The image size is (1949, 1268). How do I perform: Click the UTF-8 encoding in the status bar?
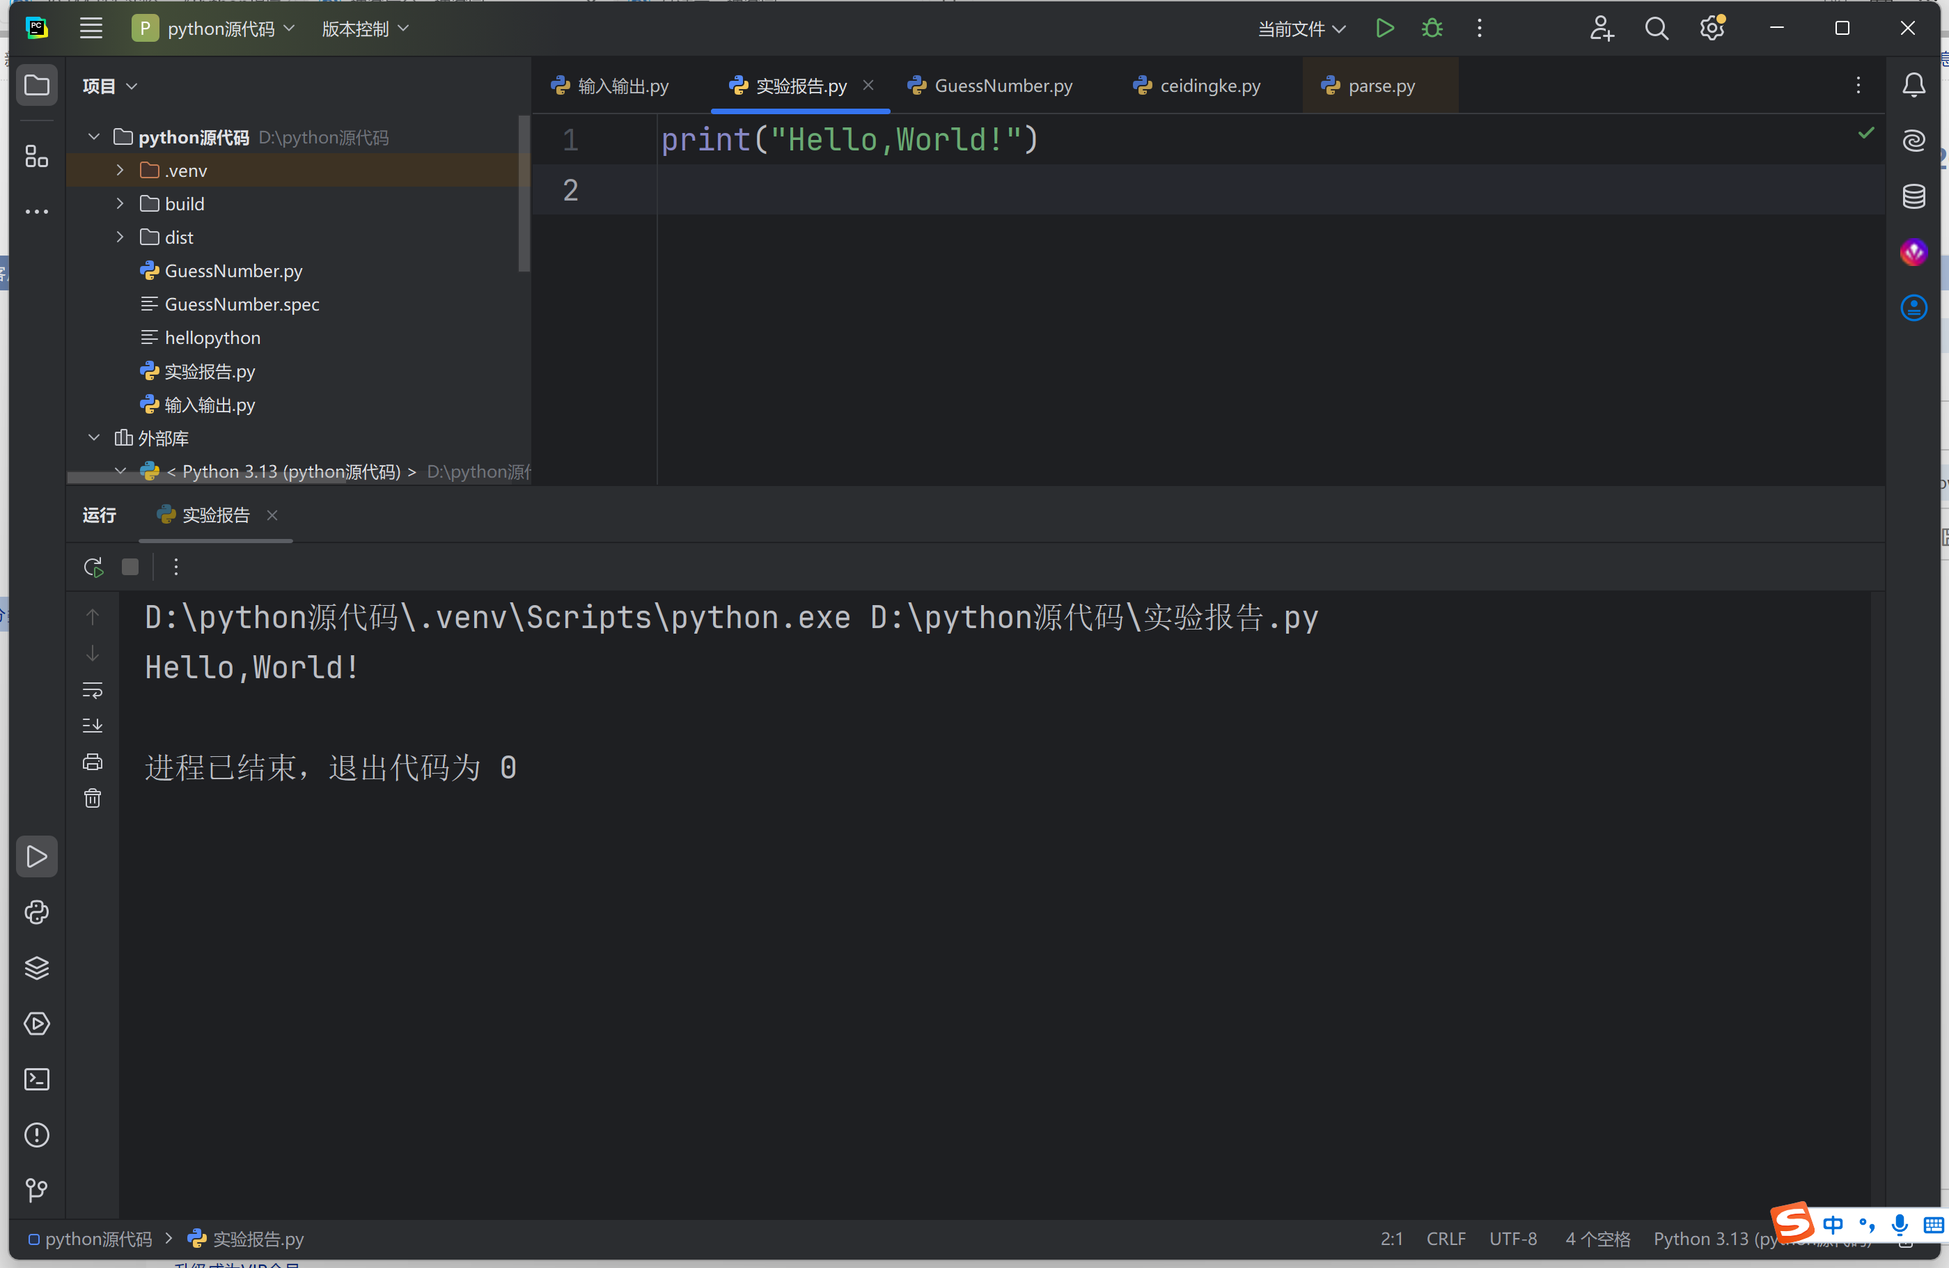pyautogui.click(x=1512, y=1239)
